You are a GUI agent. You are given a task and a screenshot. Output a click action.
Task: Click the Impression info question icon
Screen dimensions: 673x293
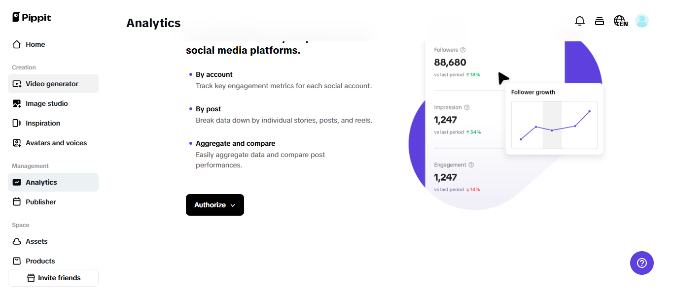pos(467,107)
